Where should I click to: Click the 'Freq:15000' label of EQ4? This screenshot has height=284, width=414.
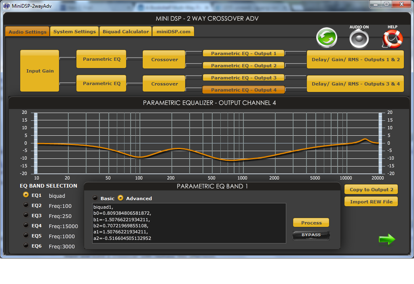(63, 226)
